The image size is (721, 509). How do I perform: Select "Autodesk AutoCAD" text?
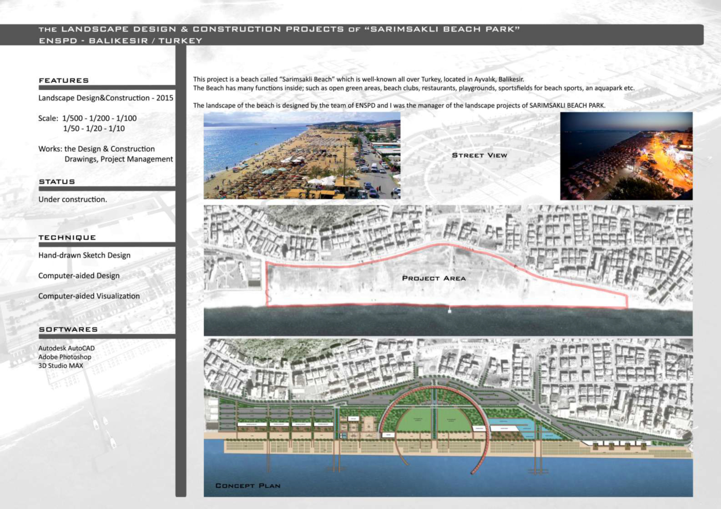point(66,348)
